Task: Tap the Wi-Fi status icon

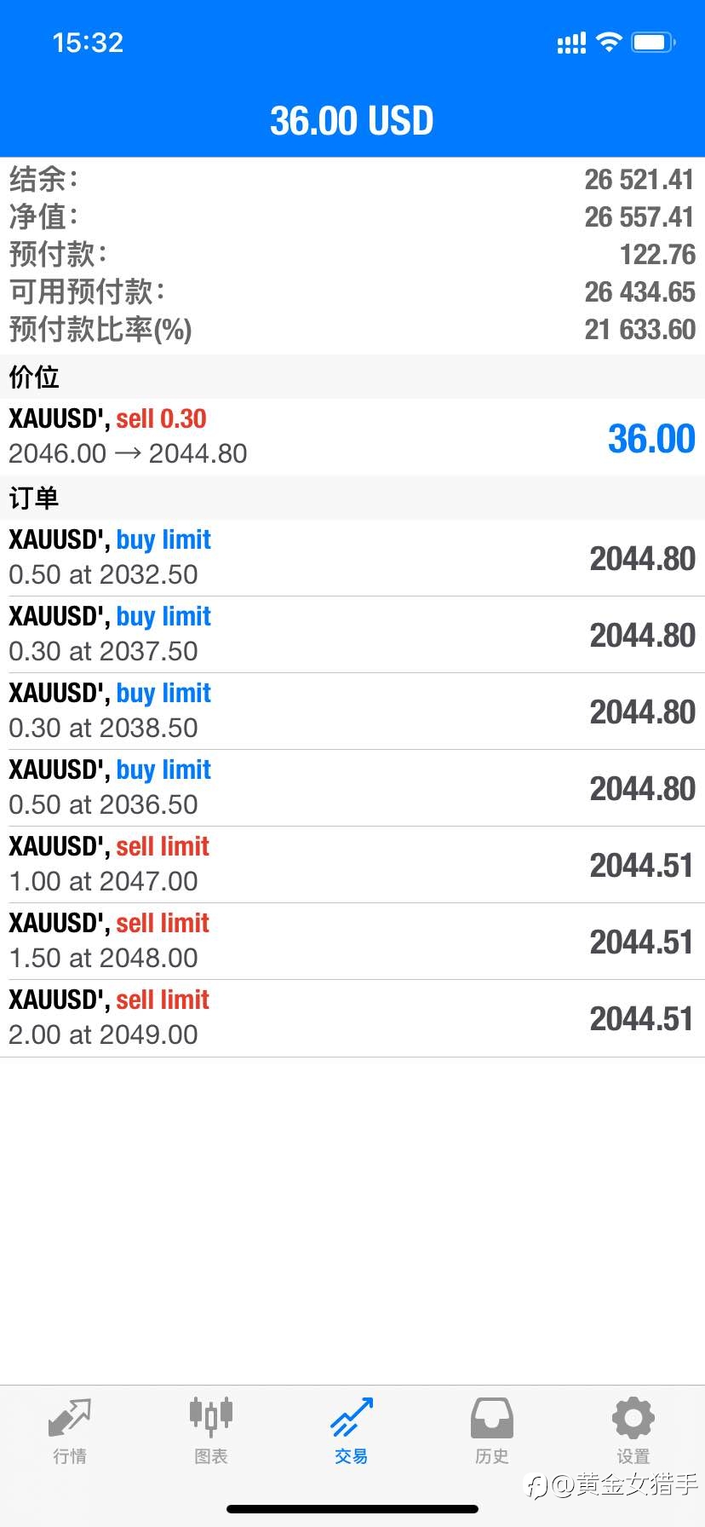Action: click(x=609, y=42)
